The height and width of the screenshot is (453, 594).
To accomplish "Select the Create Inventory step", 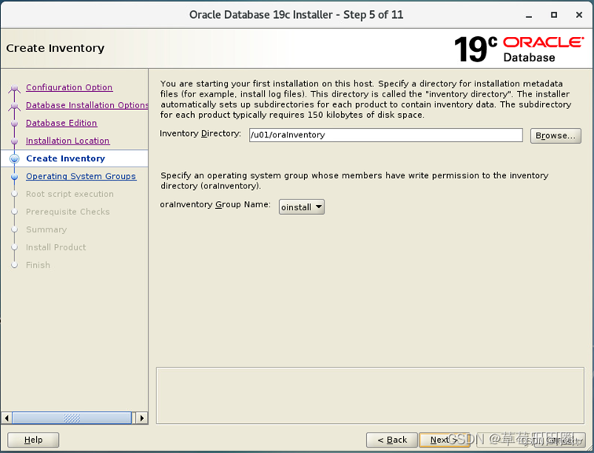I will (x=65, y=159).
